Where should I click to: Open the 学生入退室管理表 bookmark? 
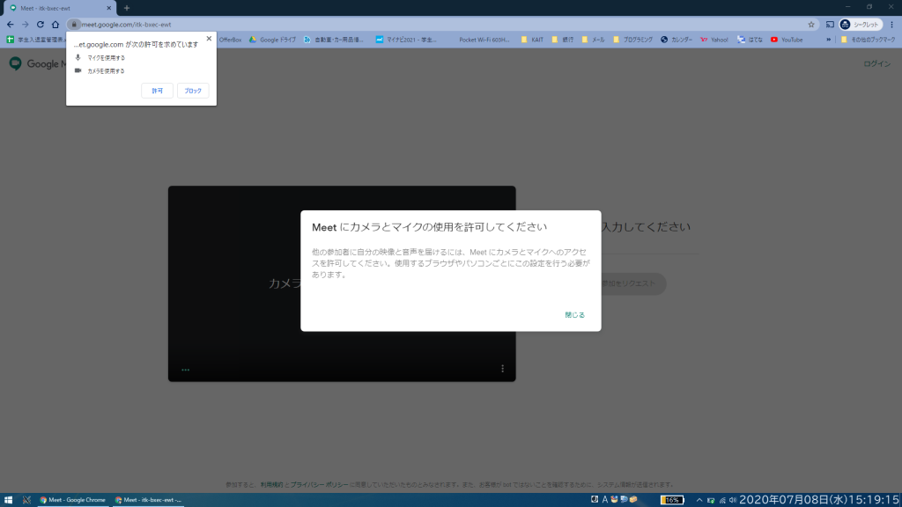(35, 40)
